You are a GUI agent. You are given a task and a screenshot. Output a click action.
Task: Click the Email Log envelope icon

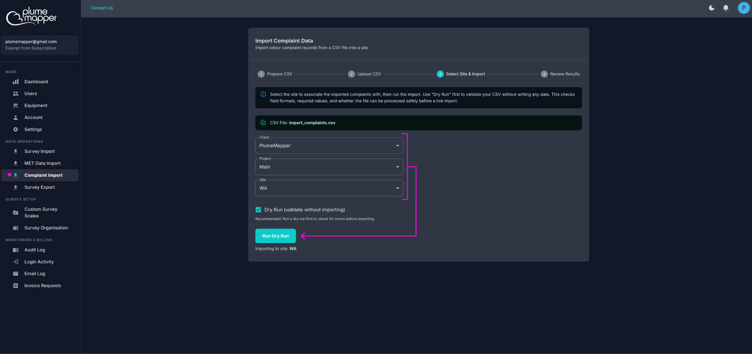pyautogui.click(x=16, y=274)
